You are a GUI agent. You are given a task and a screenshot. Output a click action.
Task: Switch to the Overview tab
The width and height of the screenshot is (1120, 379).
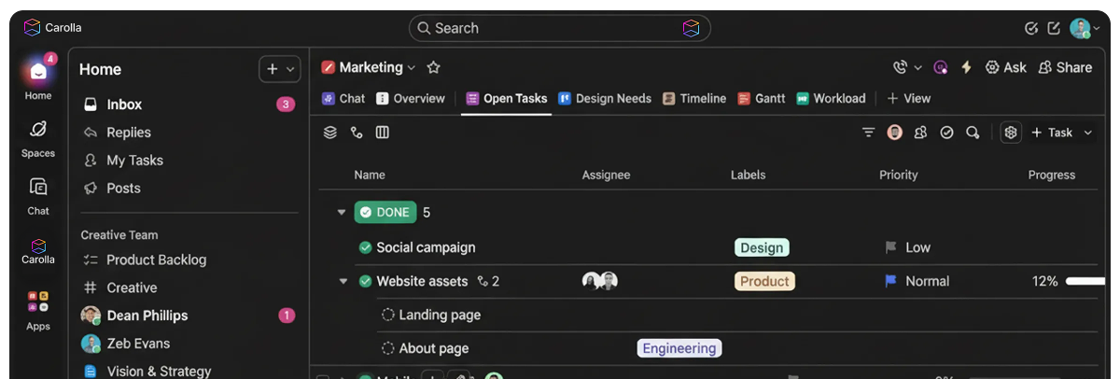tap(411, 98)
